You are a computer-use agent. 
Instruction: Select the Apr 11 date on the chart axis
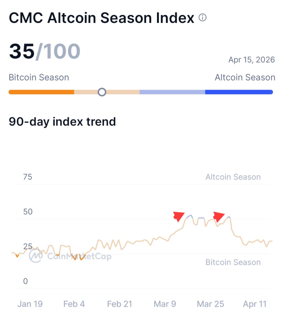click(255, 304)
